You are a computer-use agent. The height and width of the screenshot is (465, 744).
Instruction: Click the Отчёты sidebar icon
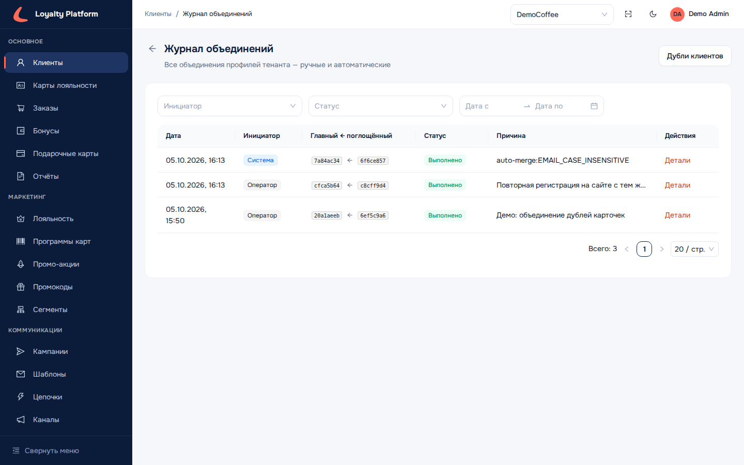click(x=21, y=176)
